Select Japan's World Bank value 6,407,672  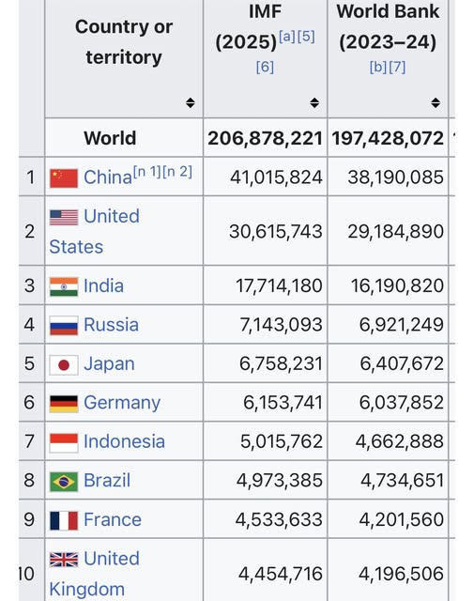pyautogui.click(x=402, y=363)
